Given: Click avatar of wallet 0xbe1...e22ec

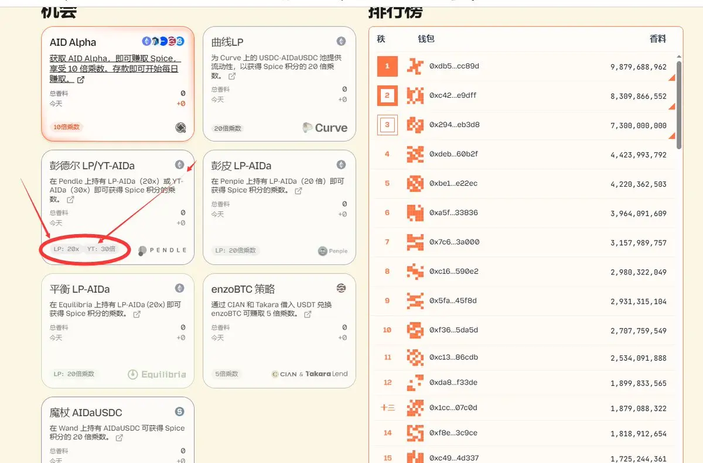Looking at the screenshot, I should pyautogui.click(x=415, y=183).
